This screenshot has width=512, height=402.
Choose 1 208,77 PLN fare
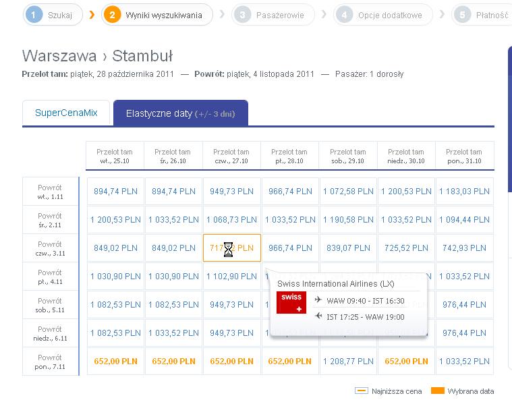(348, 361)
